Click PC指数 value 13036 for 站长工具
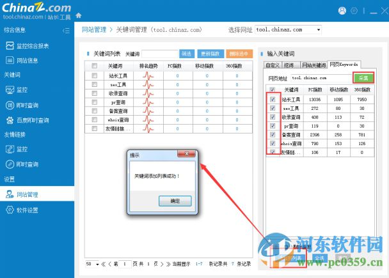The image size is (389, 278). [x=315, y=99]
